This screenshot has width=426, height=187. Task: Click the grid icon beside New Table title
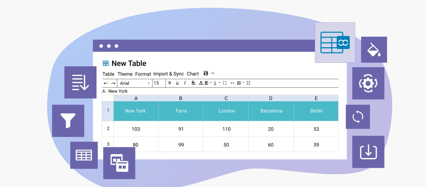pyautogui.click(x=106, y=64)
